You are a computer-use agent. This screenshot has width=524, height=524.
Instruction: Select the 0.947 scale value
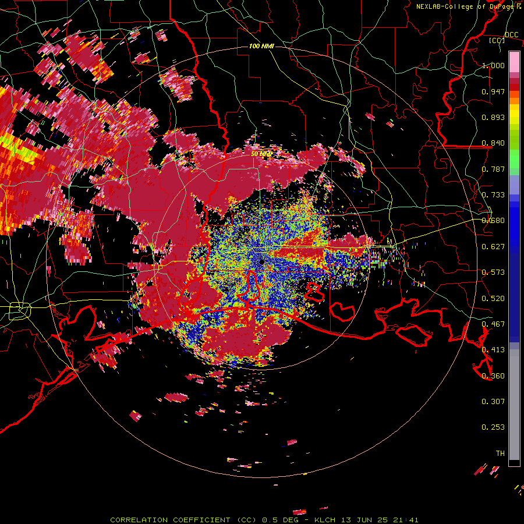tap(493, 91)
